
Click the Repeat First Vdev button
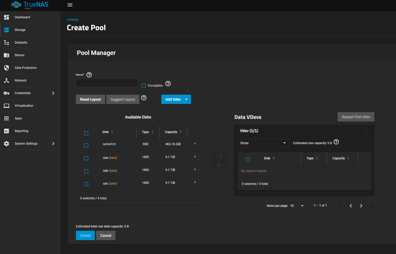(x=356, y=117)
